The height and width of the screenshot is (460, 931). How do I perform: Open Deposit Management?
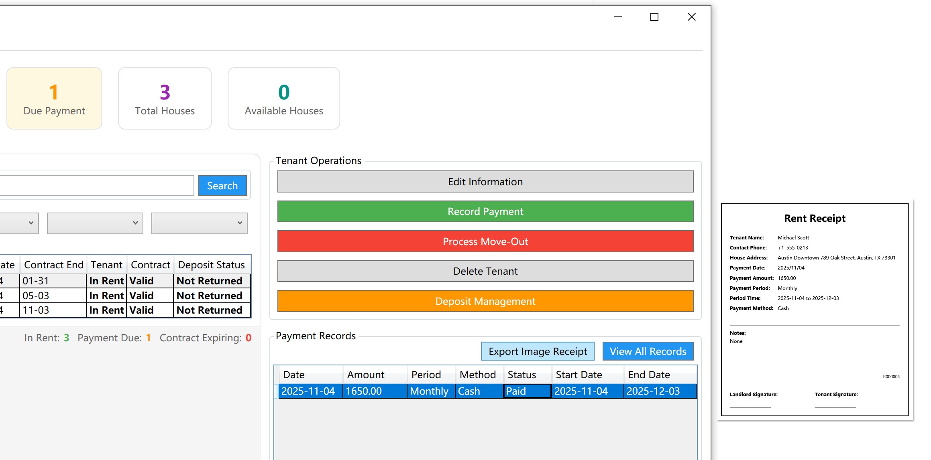[x=485, y=301]
